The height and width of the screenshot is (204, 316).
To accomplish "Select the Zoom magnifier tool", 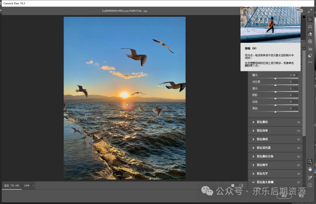I will click(310, 161).
